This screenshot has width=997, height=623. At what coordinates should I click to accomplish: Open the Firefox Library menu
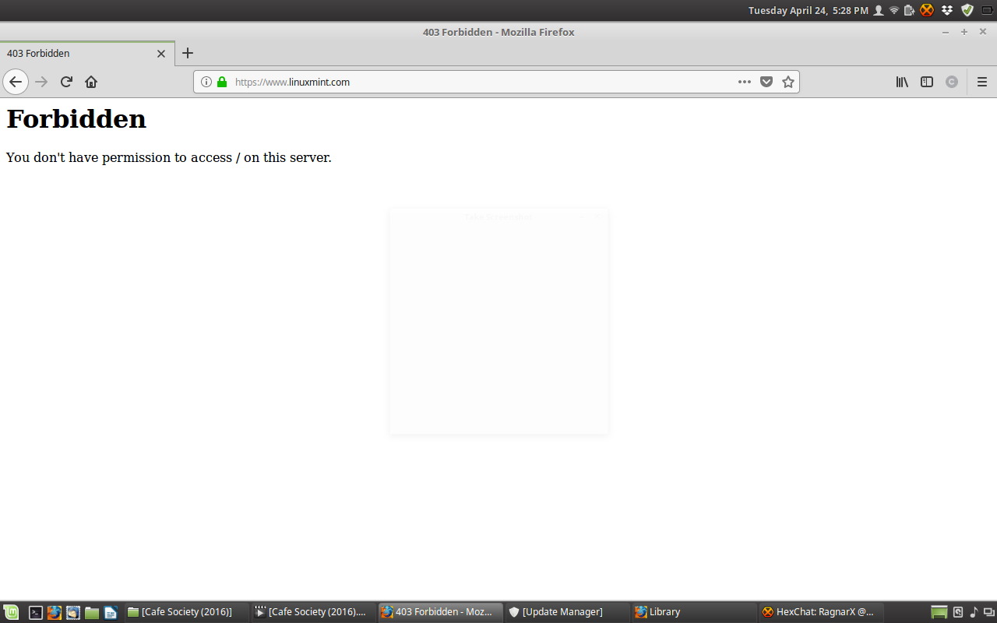point(902,82)
